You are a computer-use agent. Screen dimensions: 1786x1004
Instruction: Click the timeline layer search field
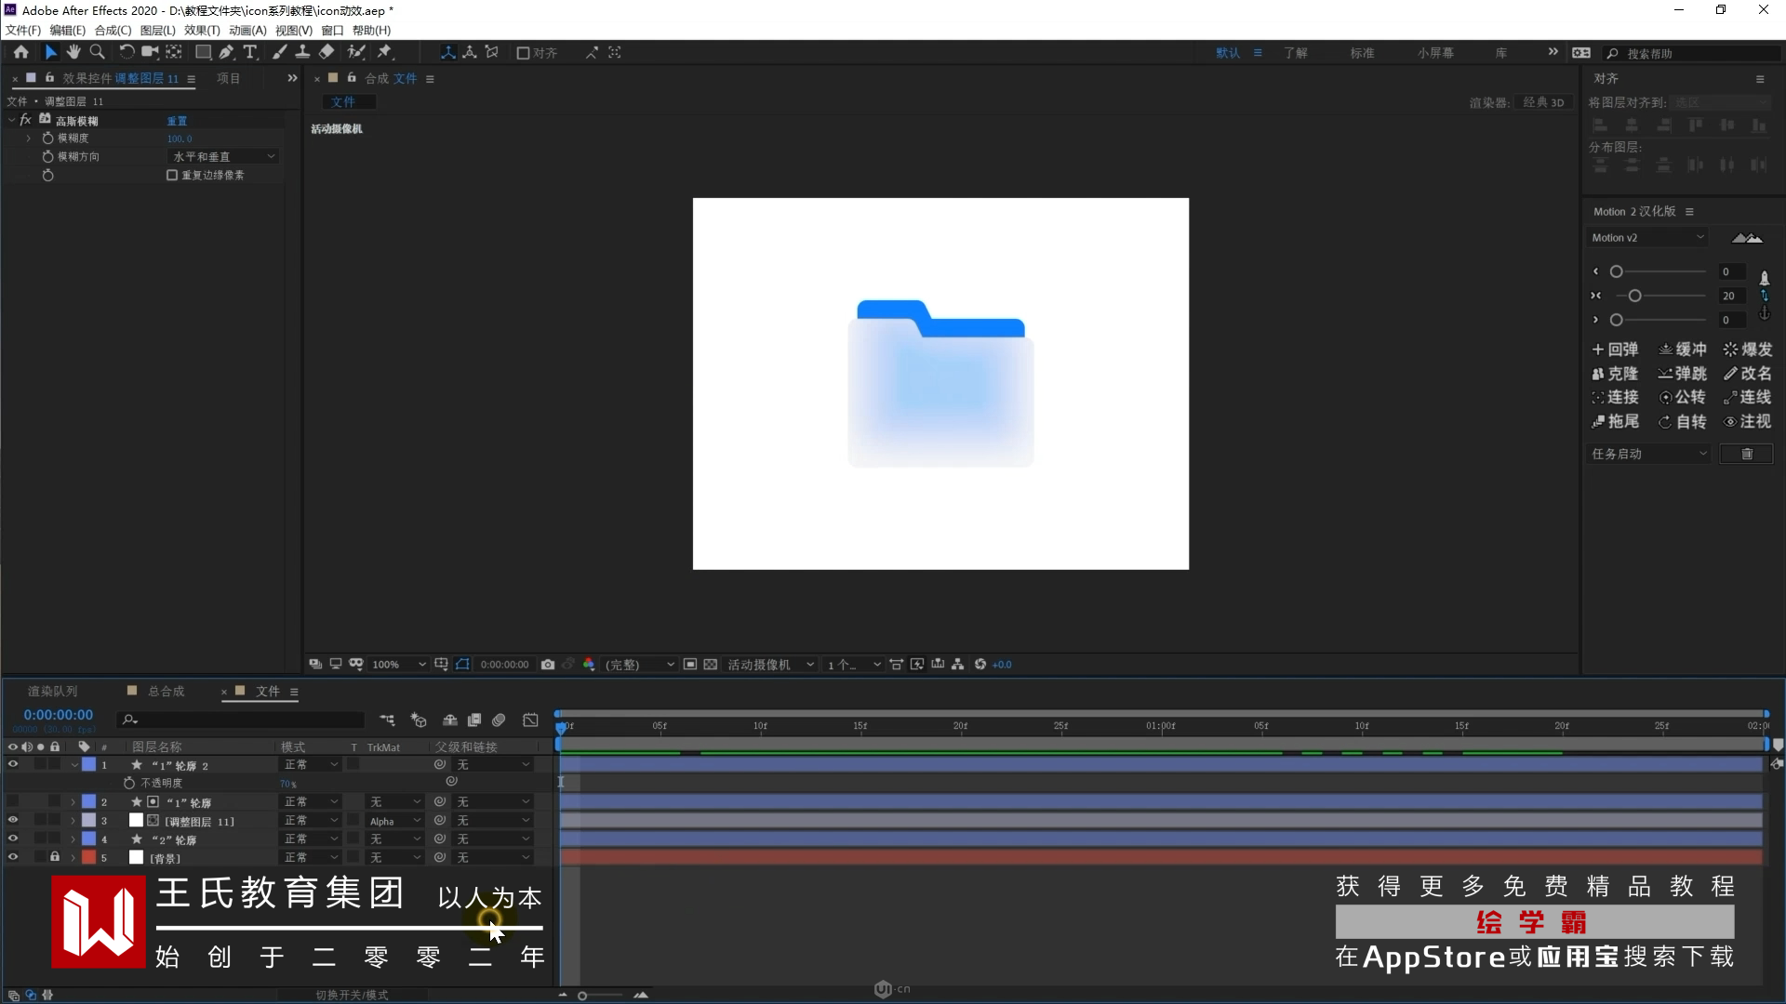(x=242, y=720)
